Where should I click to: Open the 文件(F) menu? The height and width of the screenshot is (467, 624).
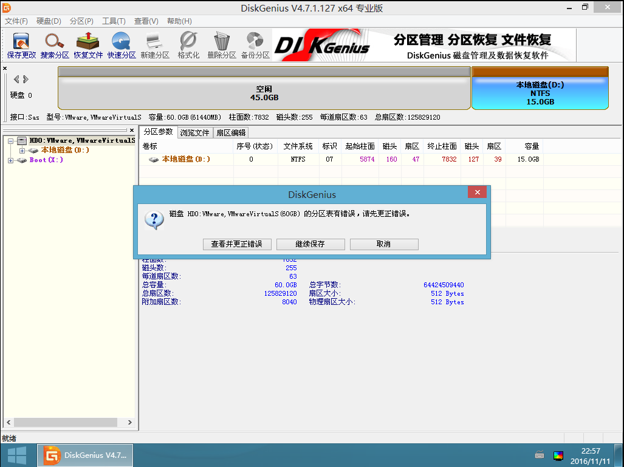16,21
